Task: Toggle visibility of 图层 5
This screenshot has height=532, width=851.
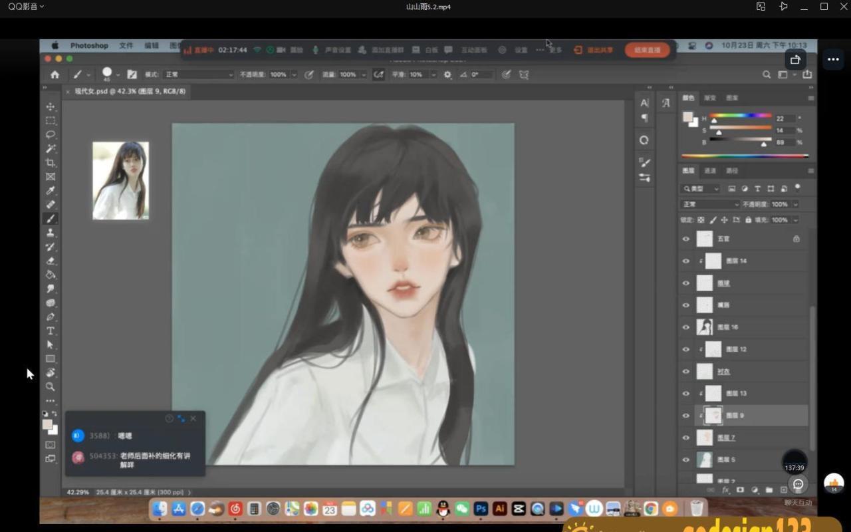Action: [686, 460]
